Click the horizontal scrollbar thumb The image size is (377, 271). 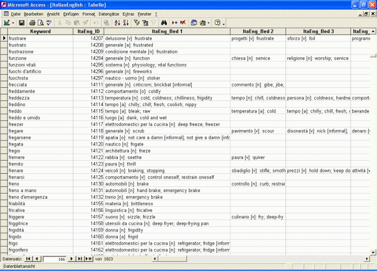172,259
